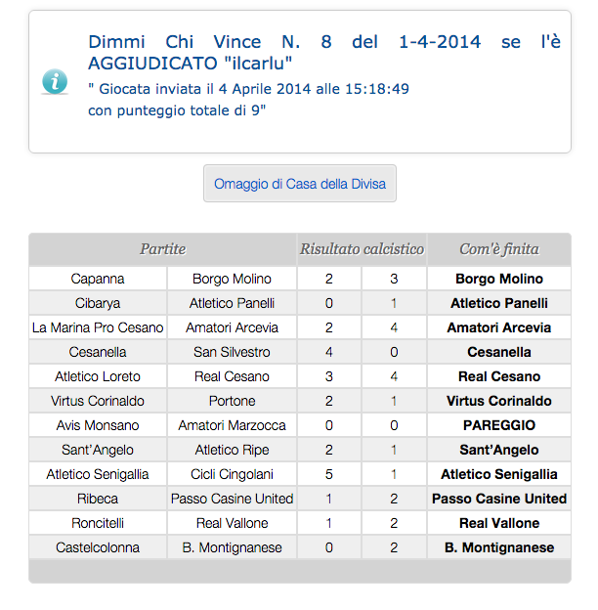Select the Castelcolonna team cell
The image size is (598, 610).
98,547
